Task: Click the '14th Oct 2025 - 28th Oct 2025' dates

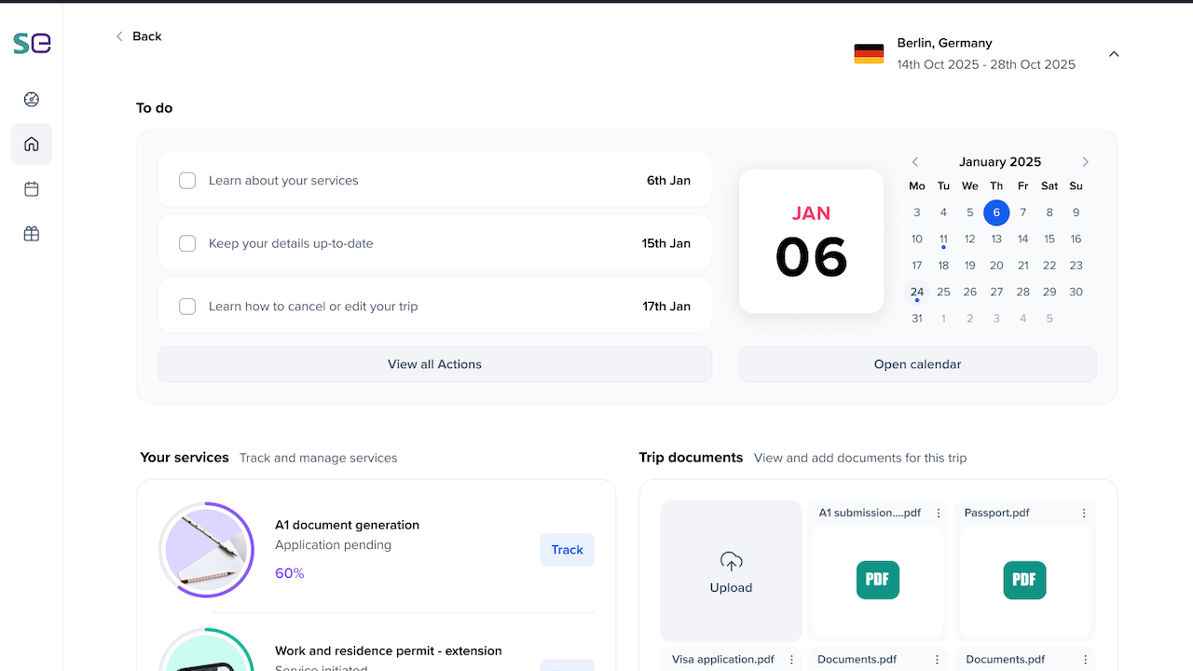Action: (986, 64)
